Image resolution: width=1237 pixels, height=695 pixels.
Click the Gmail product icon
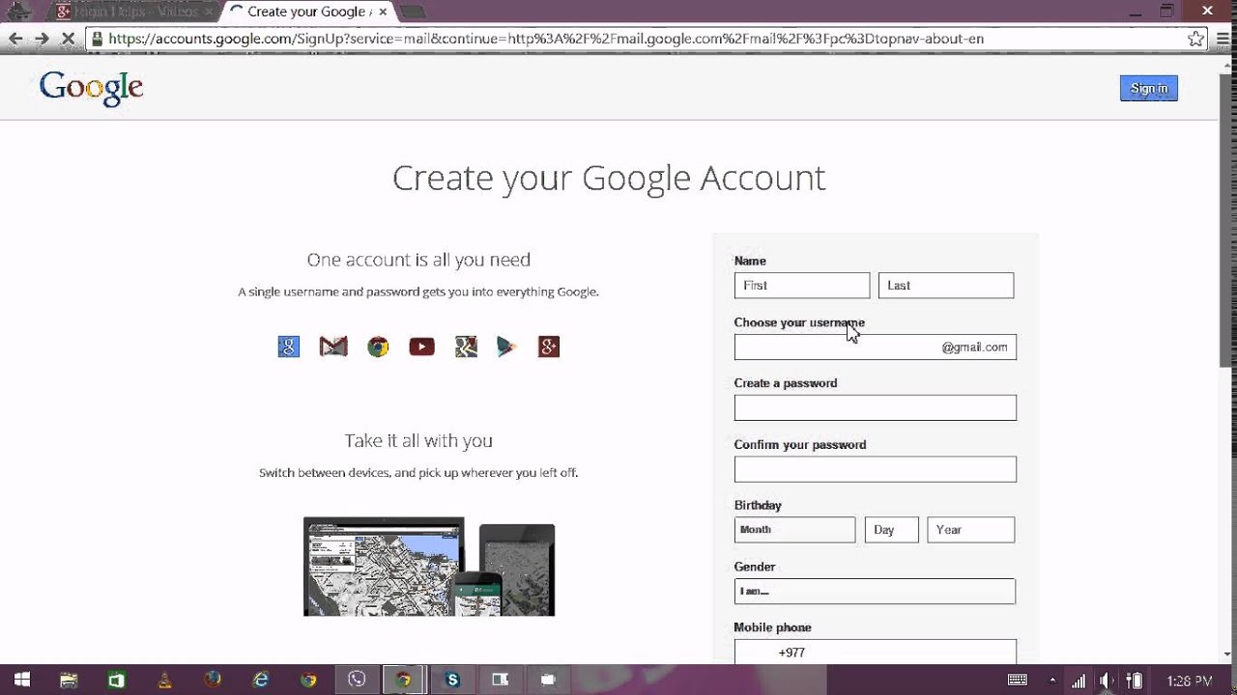tap(333, 347)
